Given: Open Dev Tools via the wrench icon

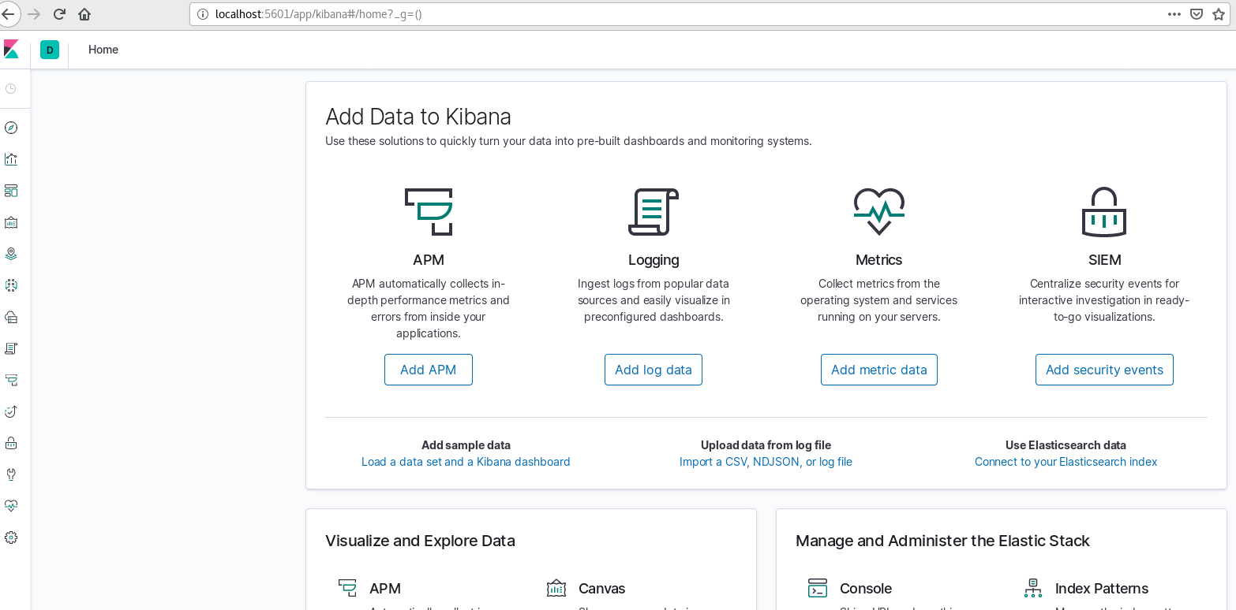Looking at the screenshot, I should click(x=11, y=474).
